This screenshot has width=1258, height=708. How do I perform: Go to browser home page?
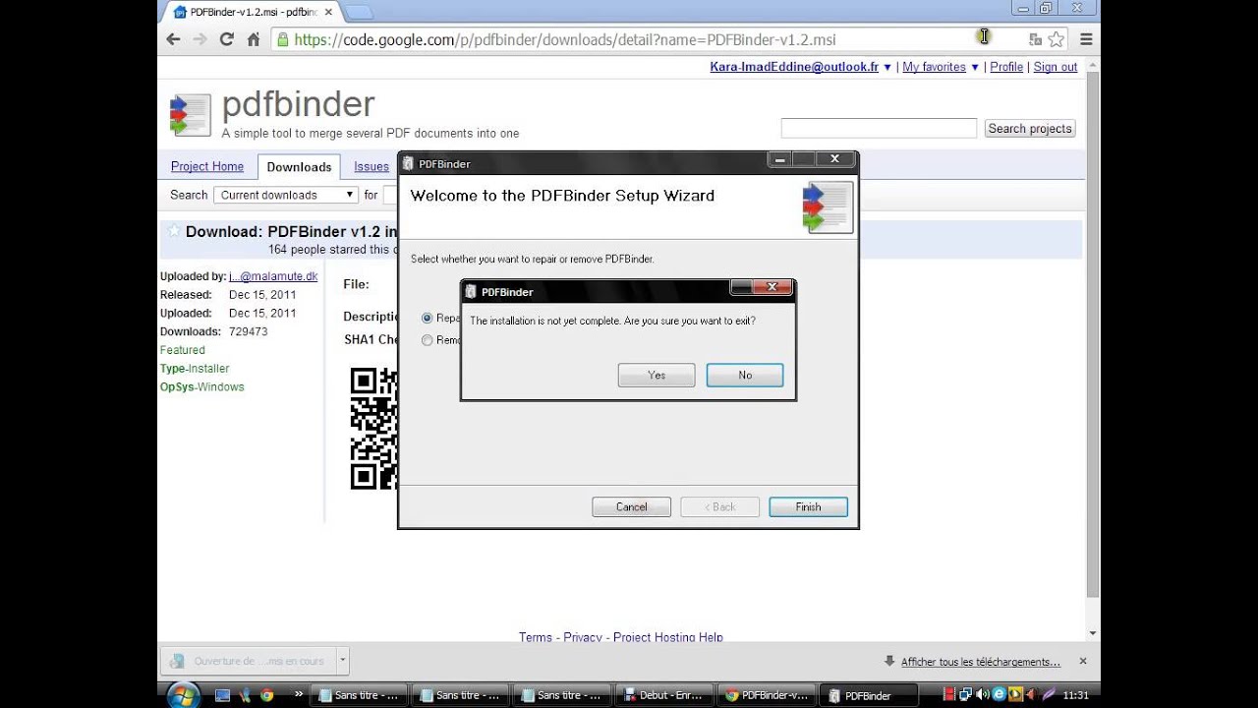[254, 39]
